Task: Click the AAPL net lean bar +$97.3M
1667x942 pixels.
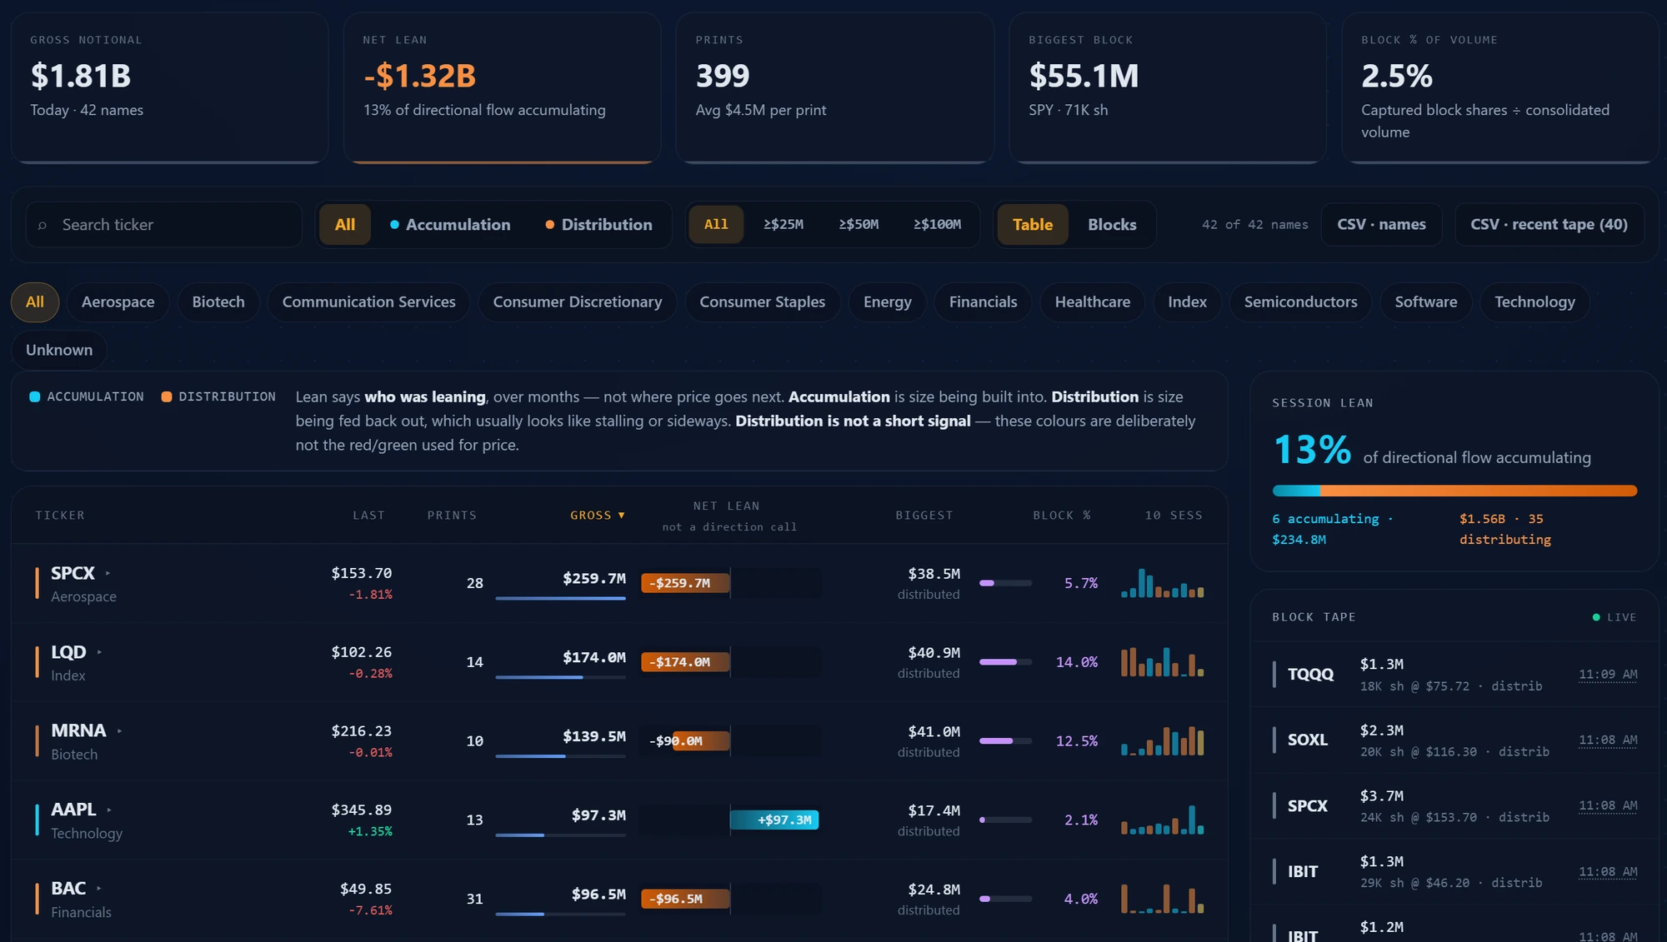Action: pos(774,820)
